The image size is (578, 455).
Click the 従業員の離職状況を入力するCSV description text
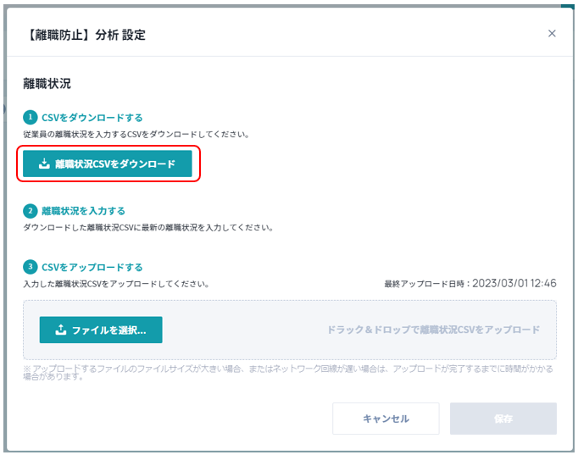pyautogui.click(x=136, y=135)
